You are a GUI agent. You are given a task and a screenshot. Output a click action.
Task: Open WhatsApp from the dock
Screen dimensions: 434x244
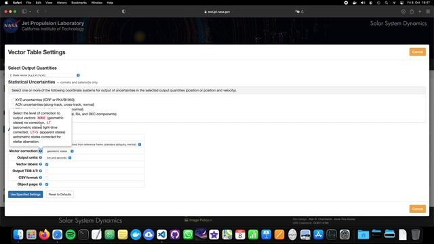(x=188, y=235)
